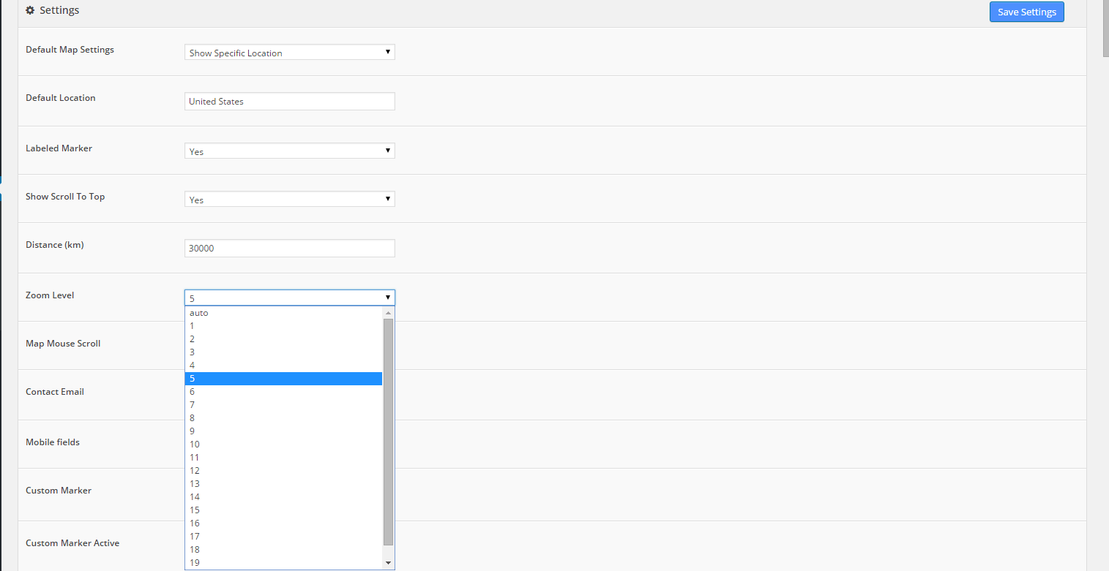This screenshot has width=1109, height=571.
Task: Click the Settings gear icon
Action: (x=29, y=10)
